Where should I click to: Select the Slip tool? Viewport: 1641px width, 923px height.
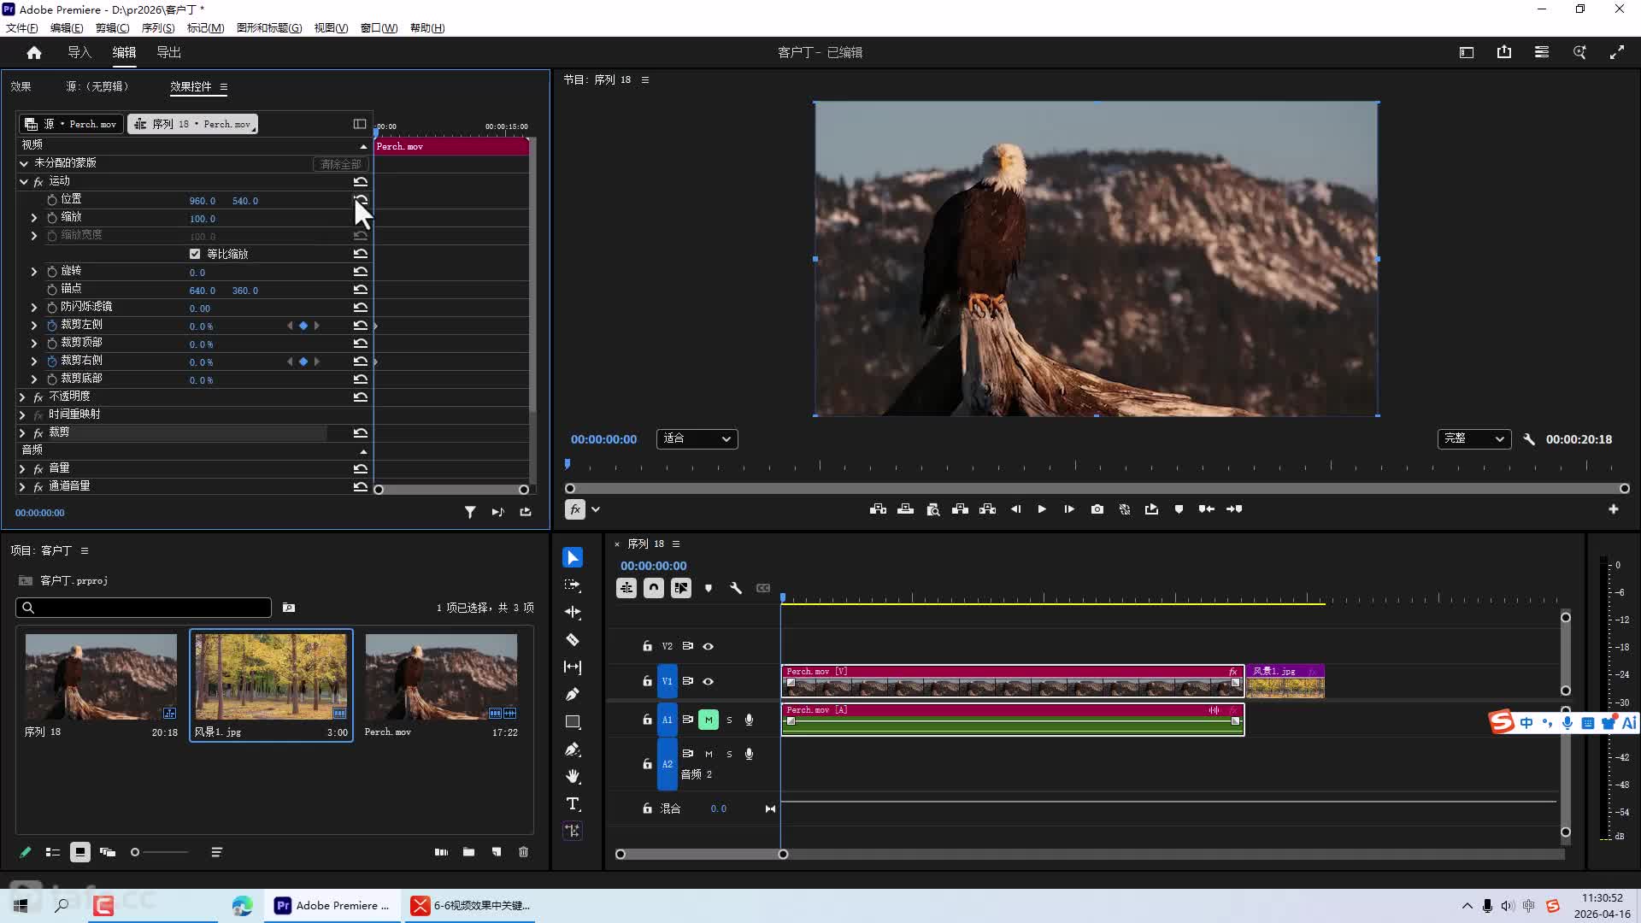pyautogui.click(x=573, y=667)
